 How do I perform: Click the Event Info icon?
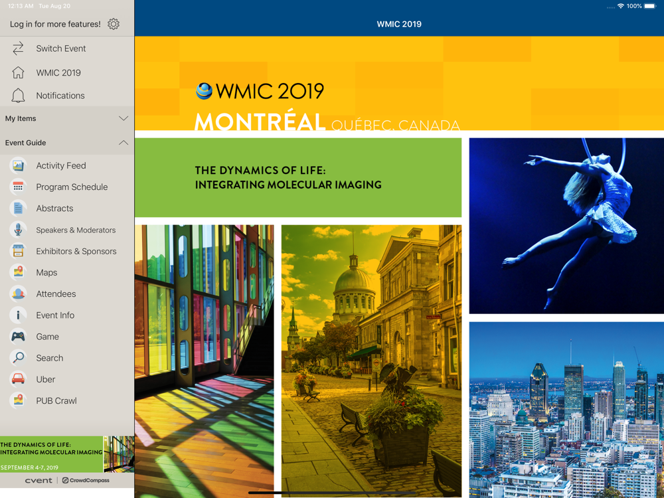[x=18, y=315]
